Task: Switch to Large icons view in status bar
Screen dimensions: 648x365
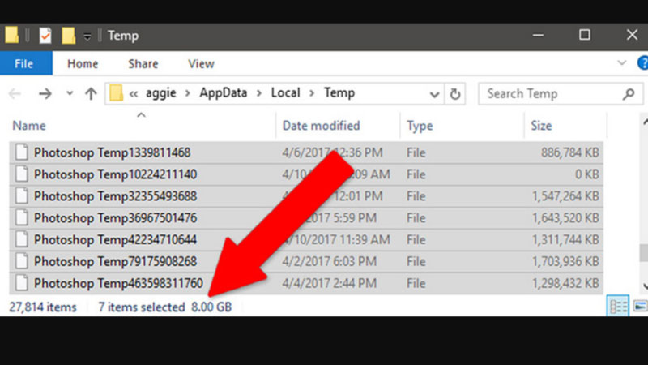Action: point(640,306)
